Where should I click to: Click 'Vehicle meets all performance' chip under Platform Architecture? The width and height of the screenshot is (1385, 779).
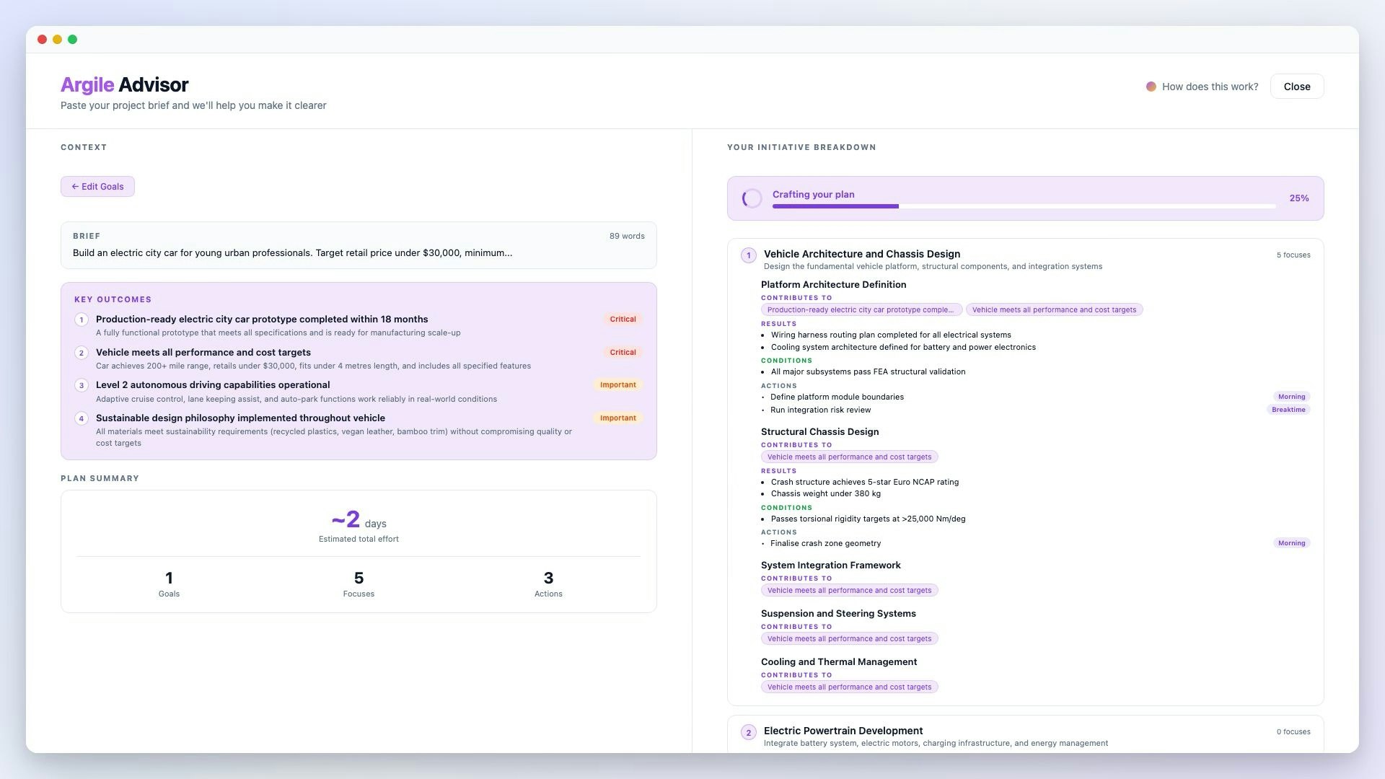pos(1054,309)
